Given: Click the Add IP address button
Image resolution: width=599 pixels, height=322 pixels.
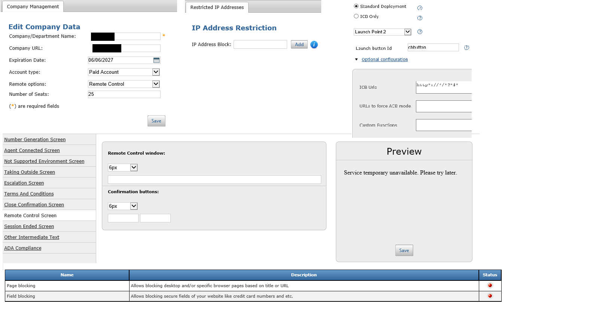Looking at the screenshot, I should 299,45.
